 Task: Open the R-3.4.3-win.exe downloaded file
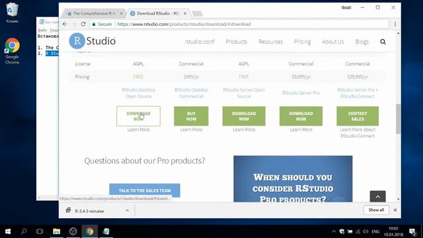(89, 211)
